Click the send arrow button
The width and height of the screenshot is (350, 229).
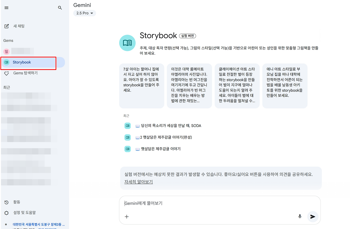click(313, 217)
